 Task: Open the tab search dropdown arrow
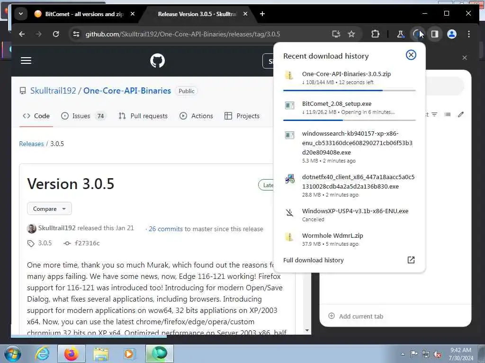(x=21, y=14)
